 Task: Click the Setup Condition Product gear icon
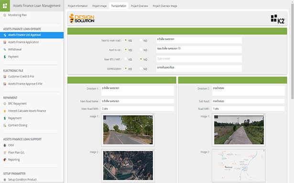(5, 180)
